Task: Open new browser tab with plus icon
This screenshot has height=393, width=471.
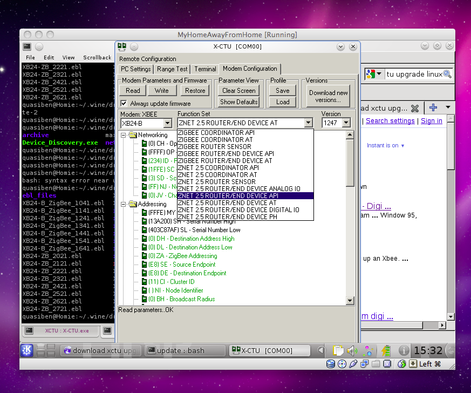Action: pyautogui.click(x=433, y=107)
